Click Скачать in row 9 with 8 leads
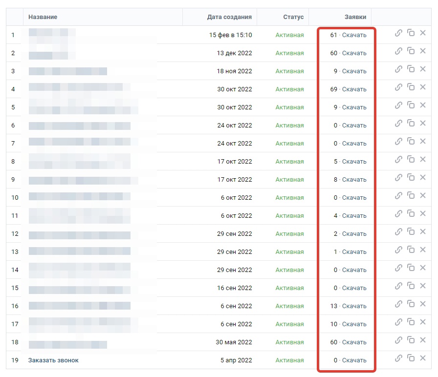Viewport: 438px width, 377px height. tap(354, 179)
